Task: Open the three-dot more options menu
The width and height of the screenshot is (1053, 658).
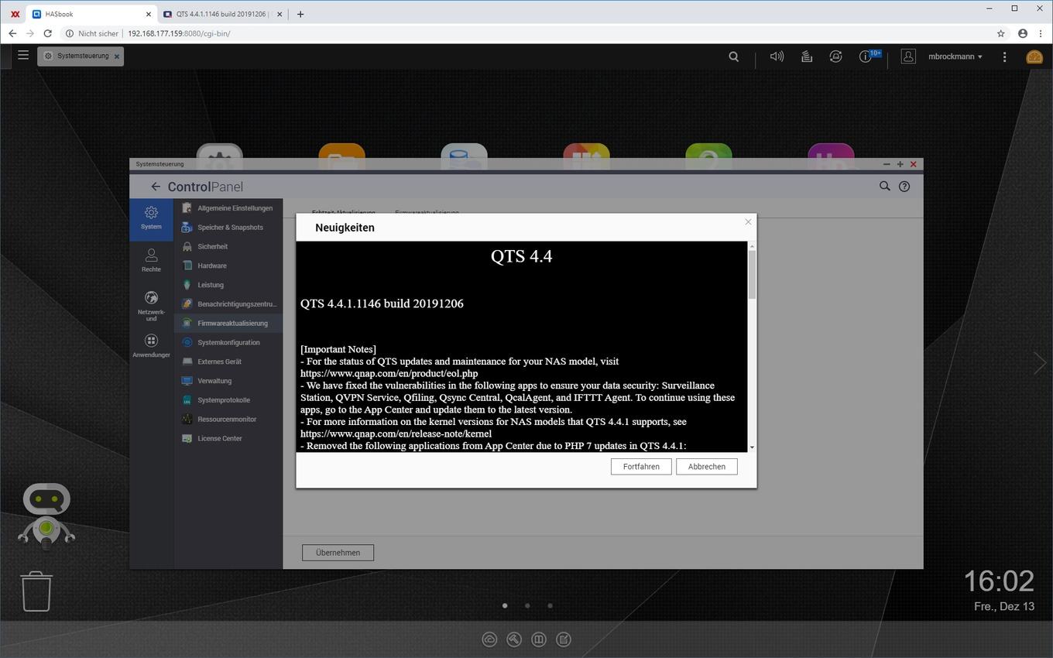Action: pyautogui.click(x=1004, y=57)
